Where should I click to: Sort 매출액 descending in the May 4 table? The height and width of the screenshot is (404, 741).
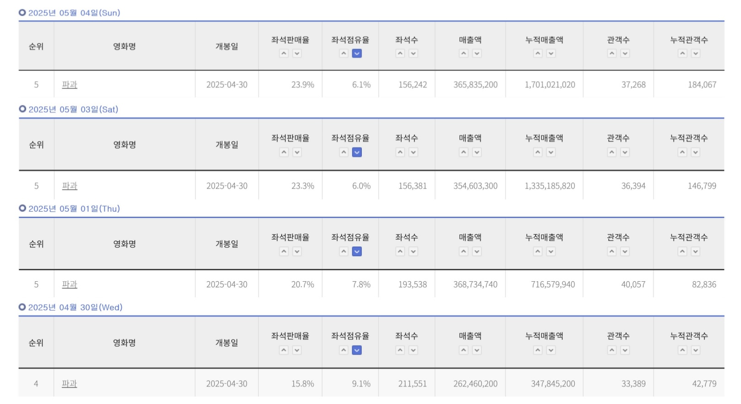[x=476, y=54]
